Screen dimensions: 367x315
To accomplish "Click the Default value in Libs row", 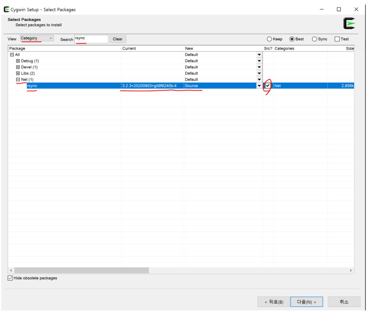I will [191, 73].
